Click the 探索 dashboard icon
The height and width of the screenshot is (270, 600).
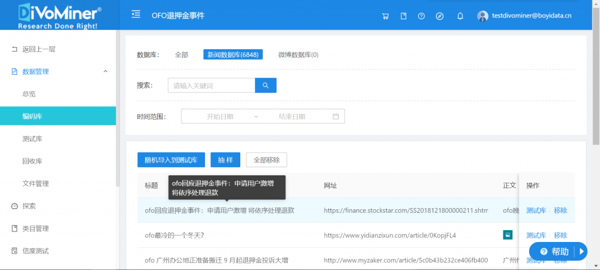coord(15,206)
